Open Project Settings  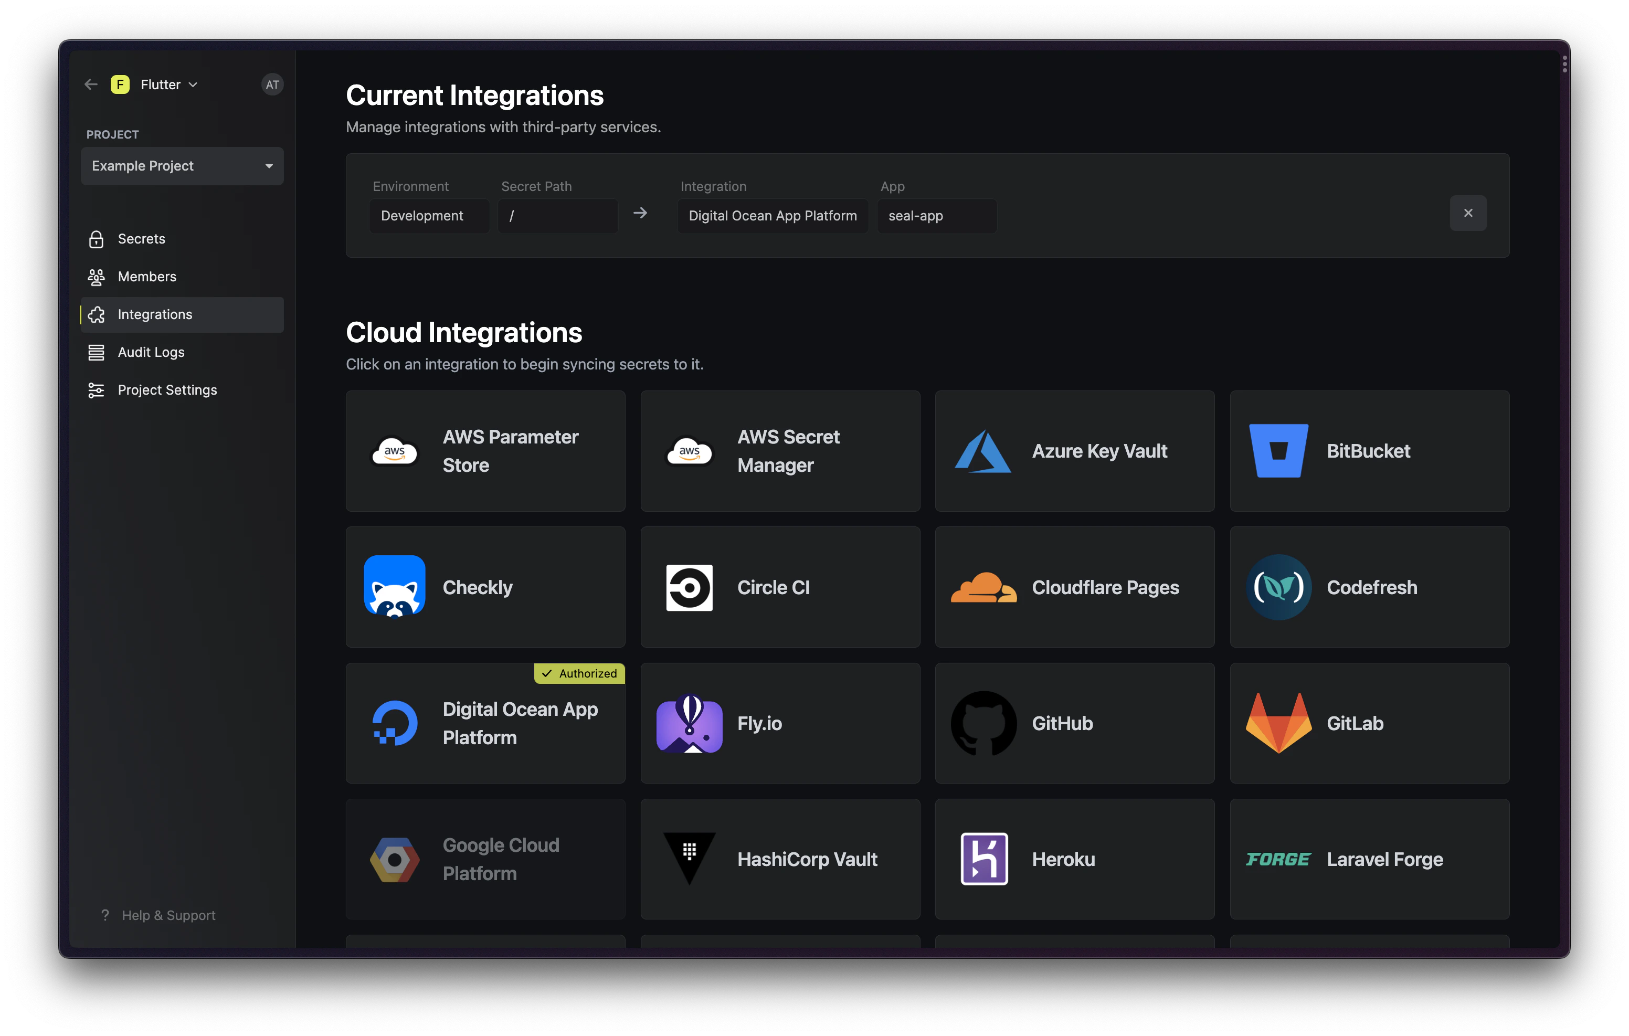tap(182, 390)
